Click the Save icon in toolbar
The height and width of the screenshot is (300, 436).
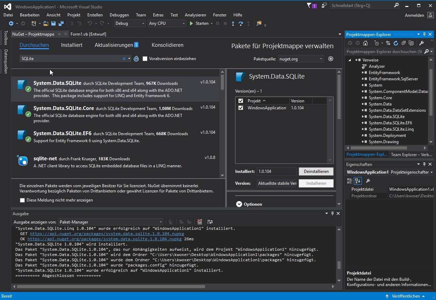click(53, 23)
